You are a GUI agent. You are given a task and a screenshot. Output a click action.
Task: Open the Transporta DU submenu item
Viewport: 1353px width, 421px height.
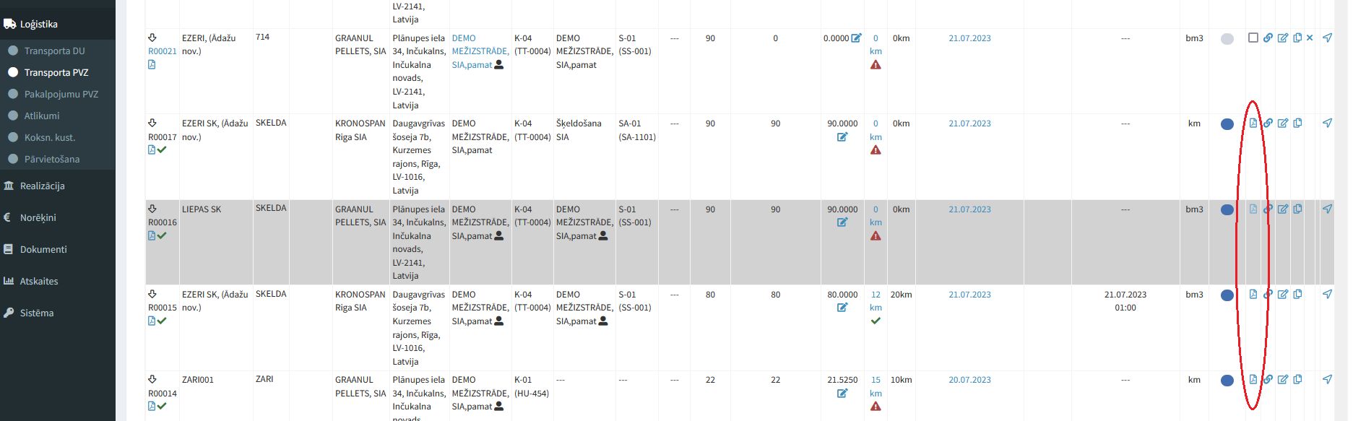pos(54,51)
